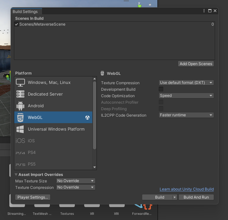
Task: Click Add Open Scenes button
Action: (196, 64)
